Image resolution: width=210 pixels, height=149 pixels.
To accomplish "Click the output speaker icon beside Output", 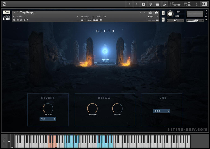I will [x=14, y=17].
